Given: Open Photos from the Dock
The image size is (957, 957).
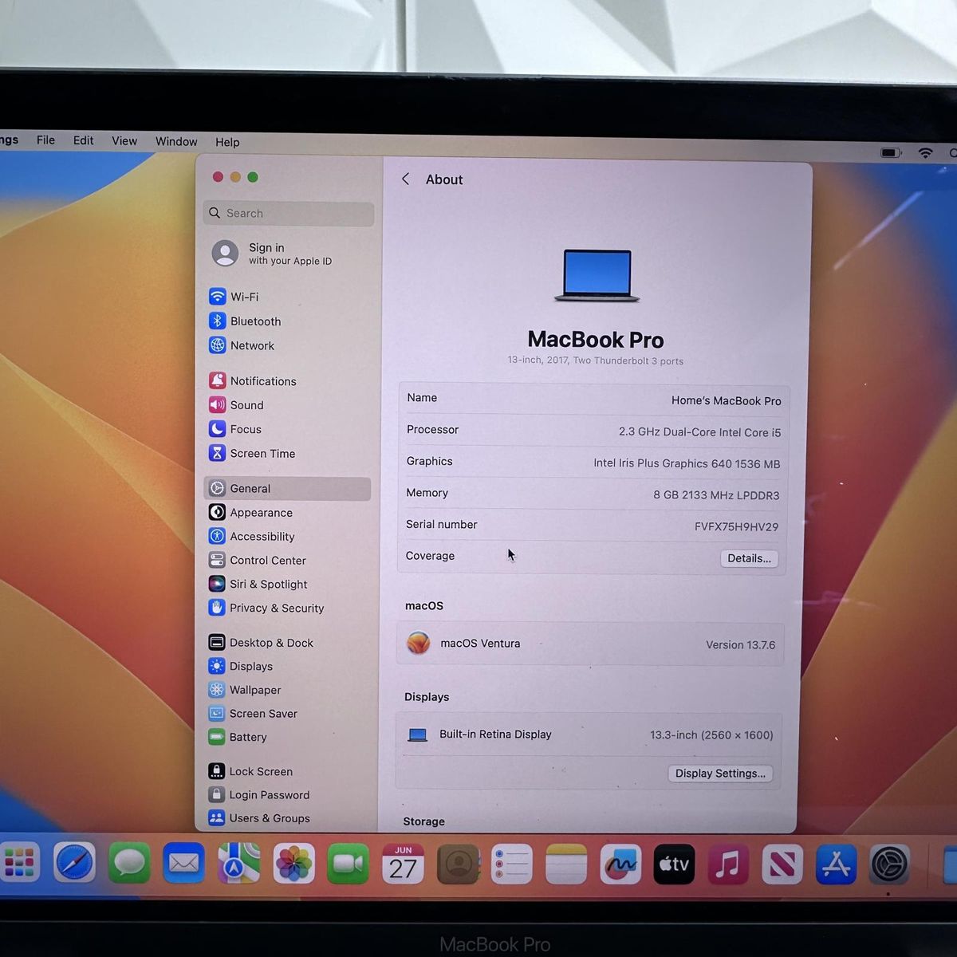Looking at the screenshot, I should pos(293,864).
